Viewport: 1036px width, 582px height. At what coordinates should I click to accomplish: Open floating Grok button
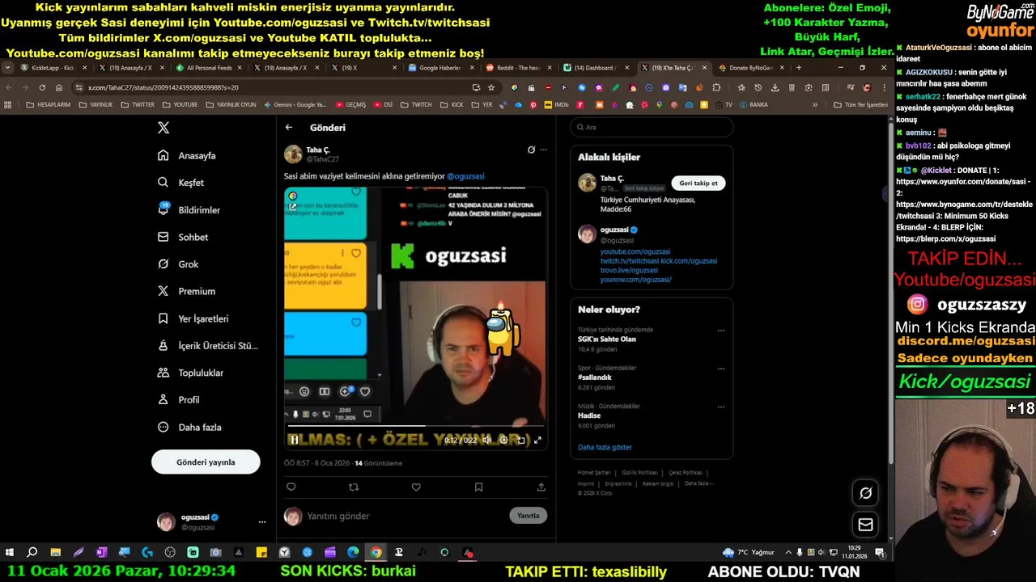click(865, 493)
